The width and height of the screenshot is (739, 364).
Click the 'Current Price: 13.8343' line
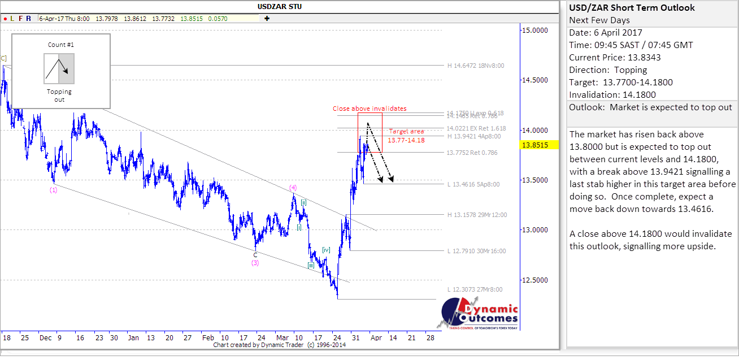(616, 58)
